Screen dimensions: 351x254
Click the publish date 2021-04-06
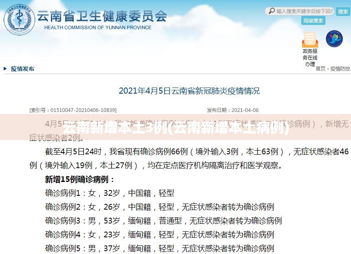(x=245, y=110)
